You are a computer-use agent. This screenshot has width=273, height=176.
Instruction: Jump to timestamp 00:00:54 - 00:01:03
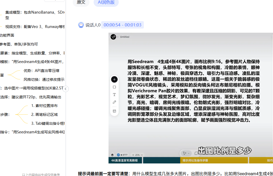point(122,25)
